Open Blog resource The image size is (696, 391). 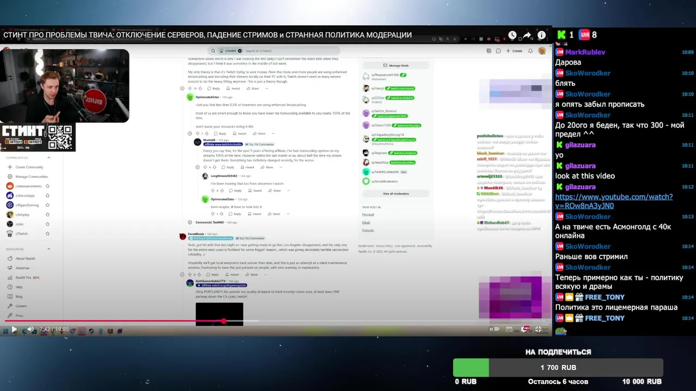point(15,297)
